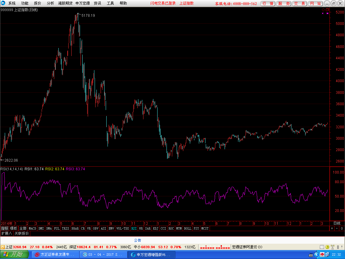Click the 公告 announcement link
Screen dimensions: 345x259
coord(137,240)
